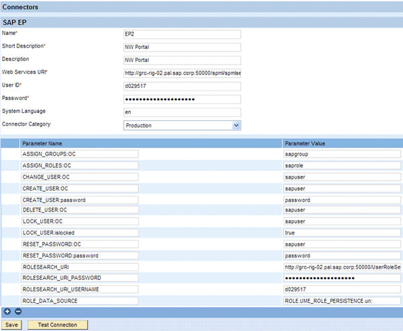This screenshot has width=403, height=331.
Task: Click the Web Services URI input
Action: click(x=182, y=73)
